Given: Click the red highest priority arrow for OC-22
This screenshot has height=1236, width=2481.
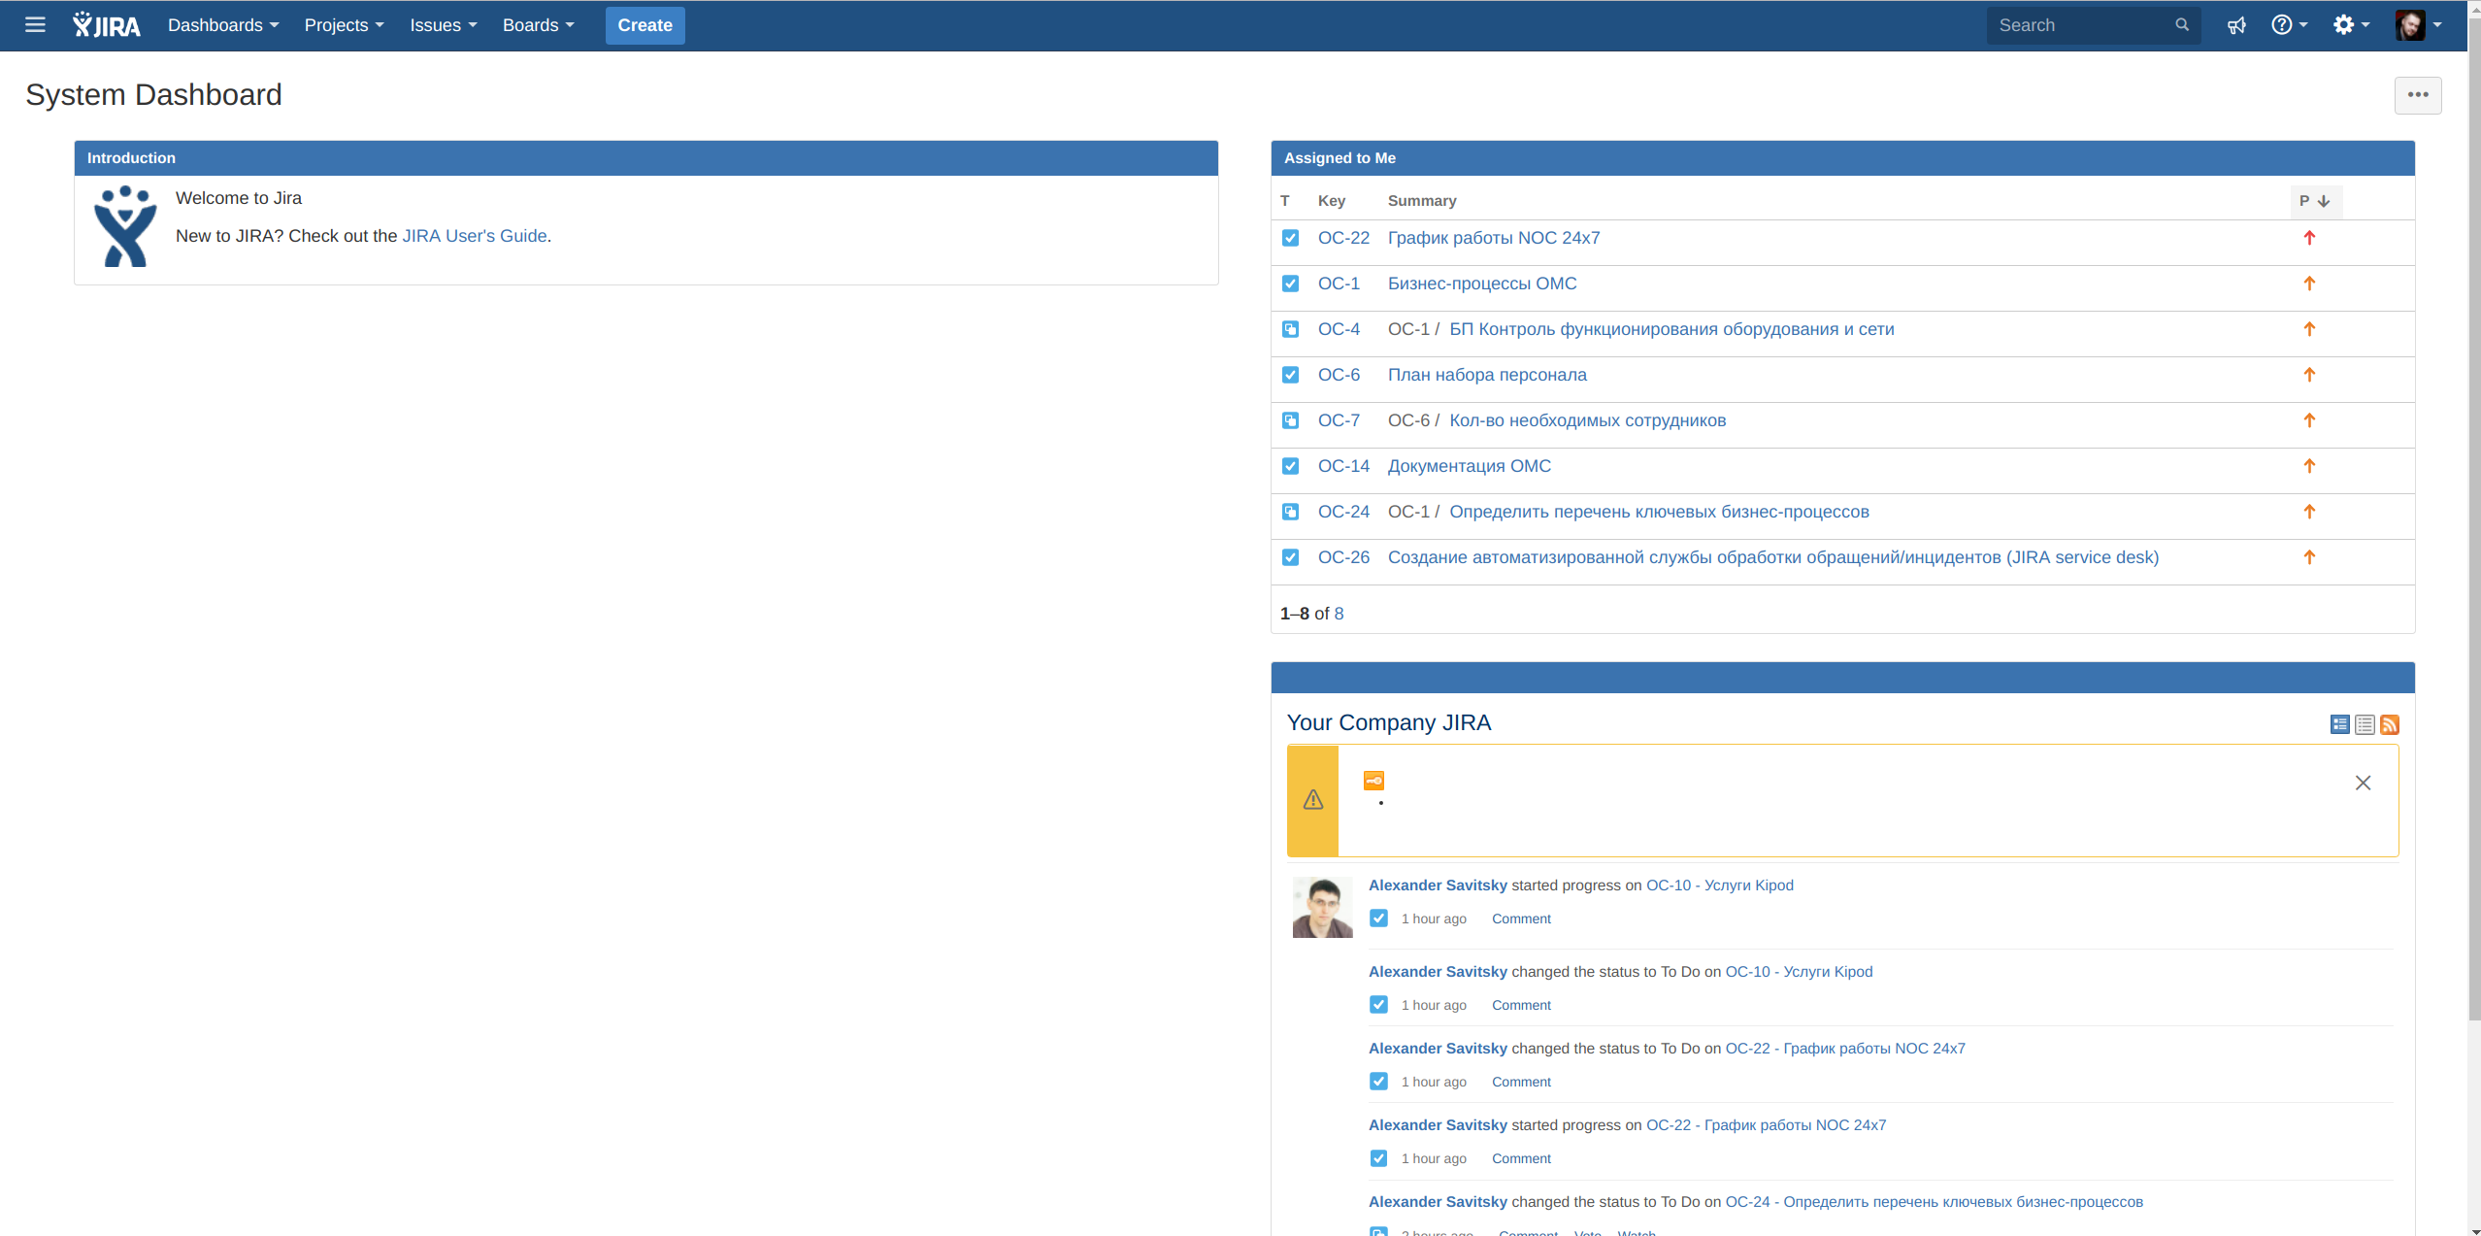Looking at the screenshot, I should (x=2309, y=238).
